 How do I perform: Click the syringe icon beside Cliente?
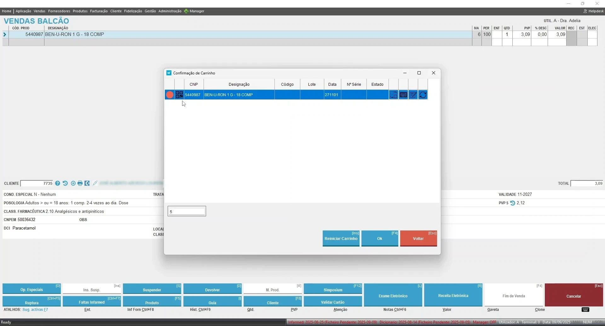pyautogui.click(x=95, y=183)
